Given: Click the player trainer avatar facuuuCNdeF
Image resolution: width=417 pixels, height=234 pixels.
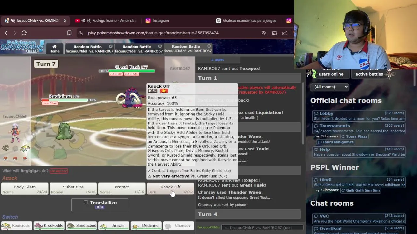Looking at the screenshot, I should (x=15, y=133).
